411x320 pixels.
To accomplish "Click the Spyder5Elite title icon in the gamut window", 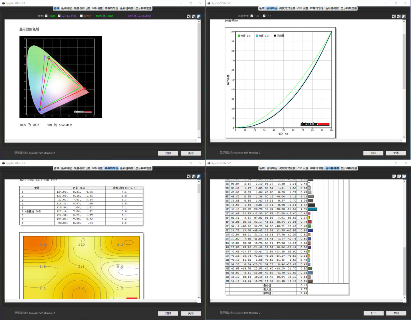I will [3, 3].
